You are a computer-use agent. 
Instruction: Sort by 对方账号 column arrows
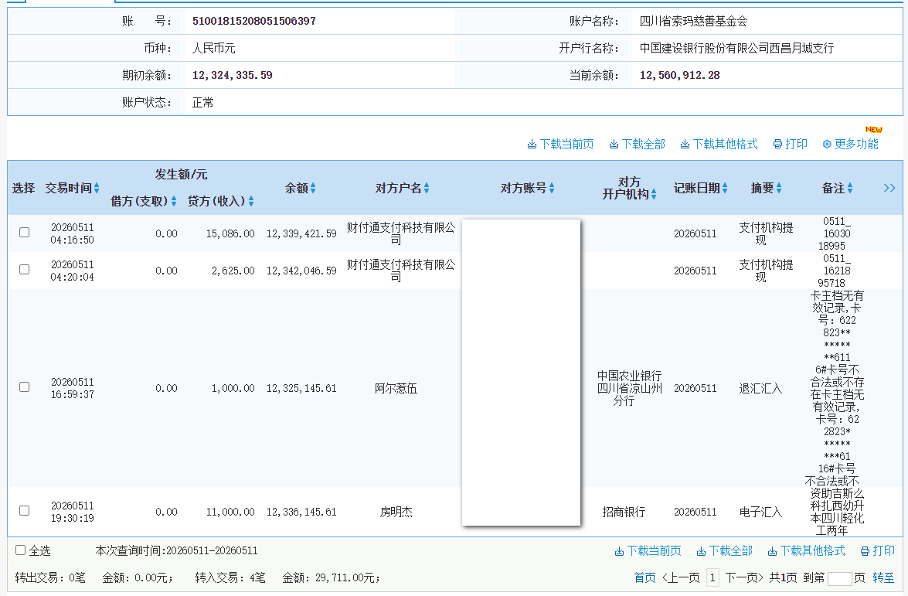[551, 189]
